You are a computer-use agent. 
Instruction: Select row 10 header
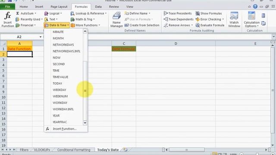click(3, 97)
